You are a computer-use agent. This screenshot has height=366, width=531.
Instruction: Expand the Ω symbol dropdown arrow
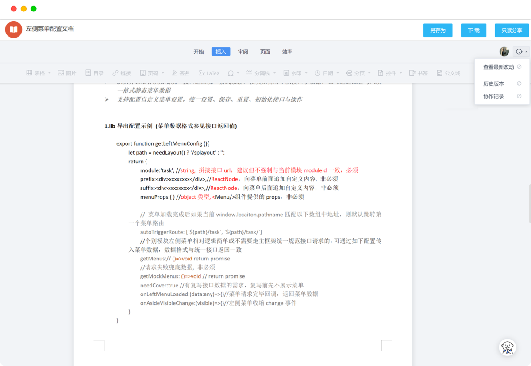point(238,73)
